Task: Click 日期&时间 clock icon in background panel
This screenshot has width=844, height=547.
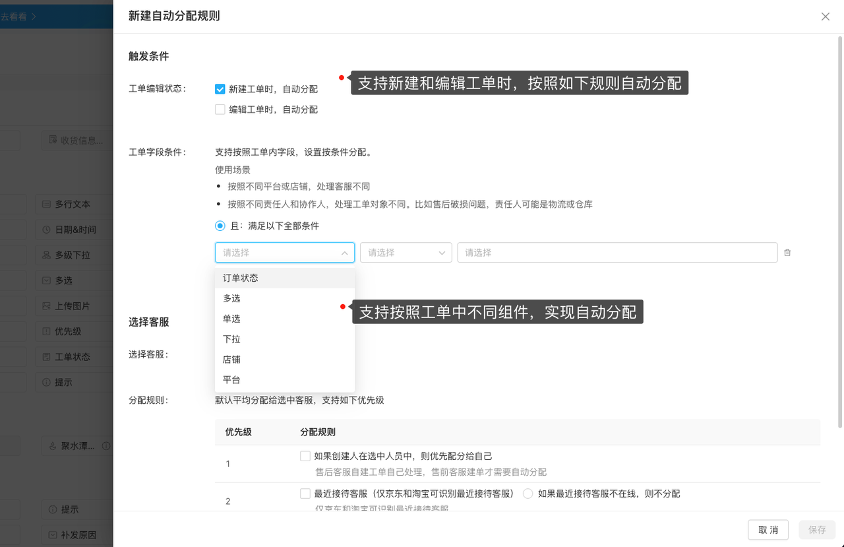Action: click(46, 230)
